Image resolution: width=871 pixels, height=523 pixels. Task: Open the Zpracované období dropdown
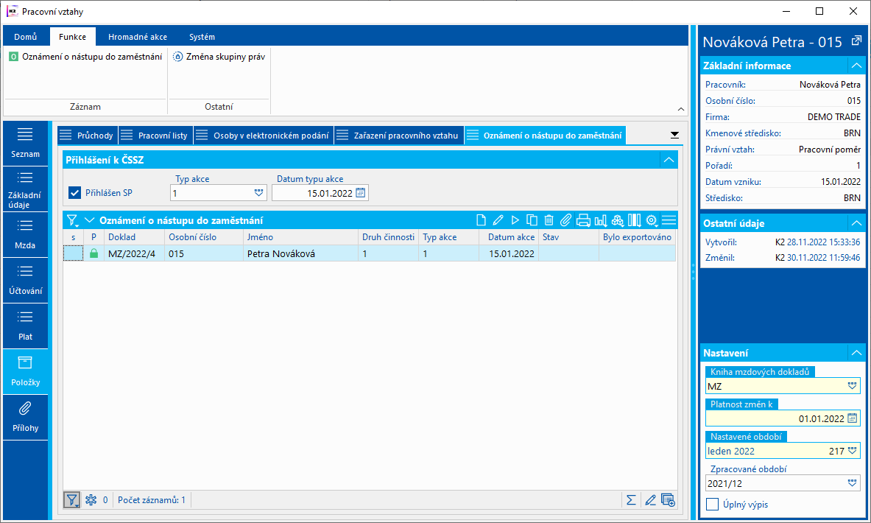tap(852, 483)
